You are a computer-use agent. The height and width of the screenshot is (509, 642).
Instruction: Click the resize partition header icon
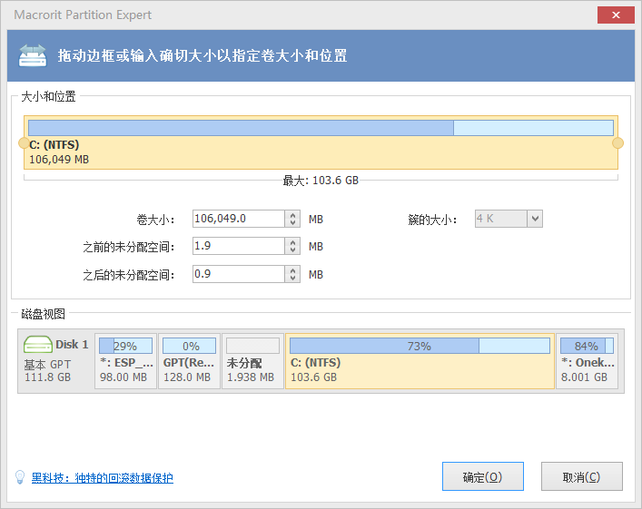pyautogui.click(x=33, y=55)
